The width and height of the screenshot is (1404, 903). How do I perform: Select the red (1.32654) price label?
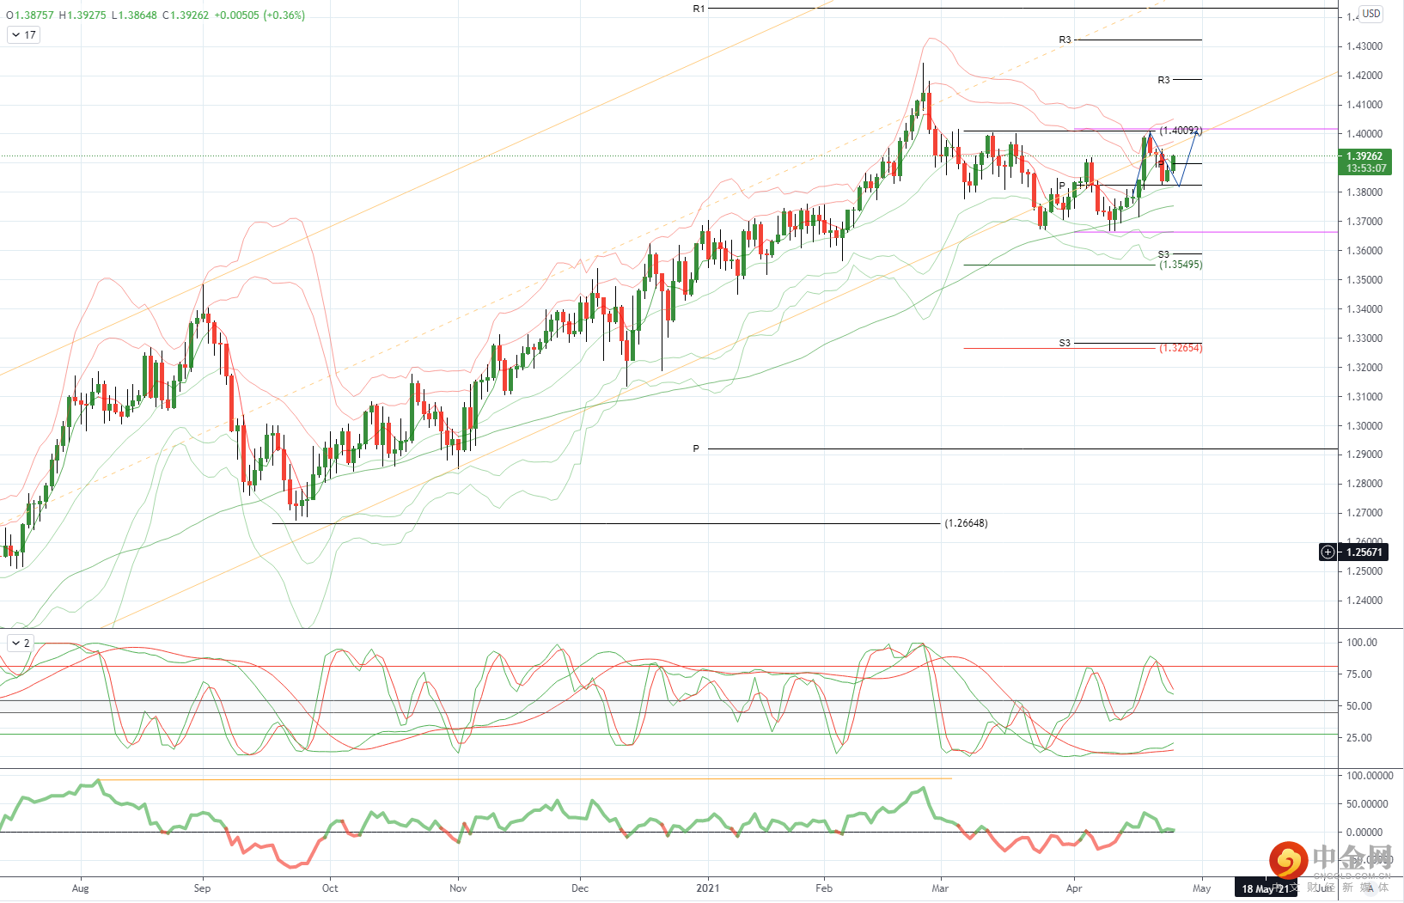pos(1181,348)
